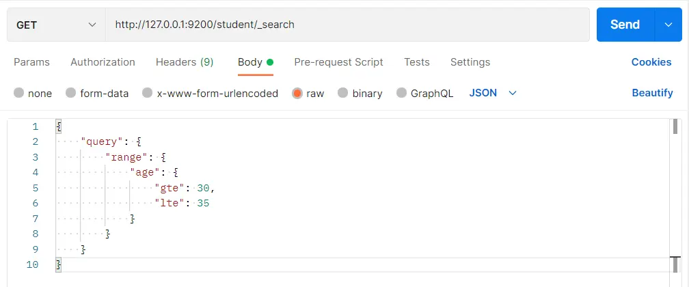The height and width of the screenshot is (287, 689).
Task: Click the Cookies link
Action: pos(651,62)
